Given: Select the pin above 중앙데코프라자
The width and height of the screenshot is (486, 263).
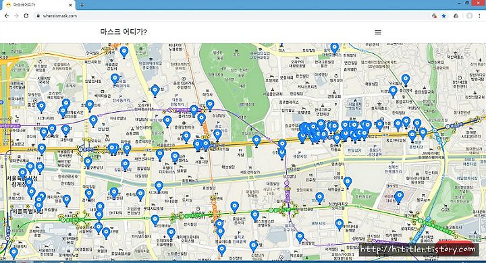Looking at the screenshot, I should click(235, 207).
